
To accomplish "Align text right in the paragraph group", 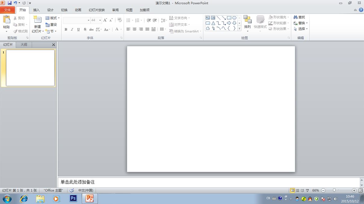I will tap(141, 29).
